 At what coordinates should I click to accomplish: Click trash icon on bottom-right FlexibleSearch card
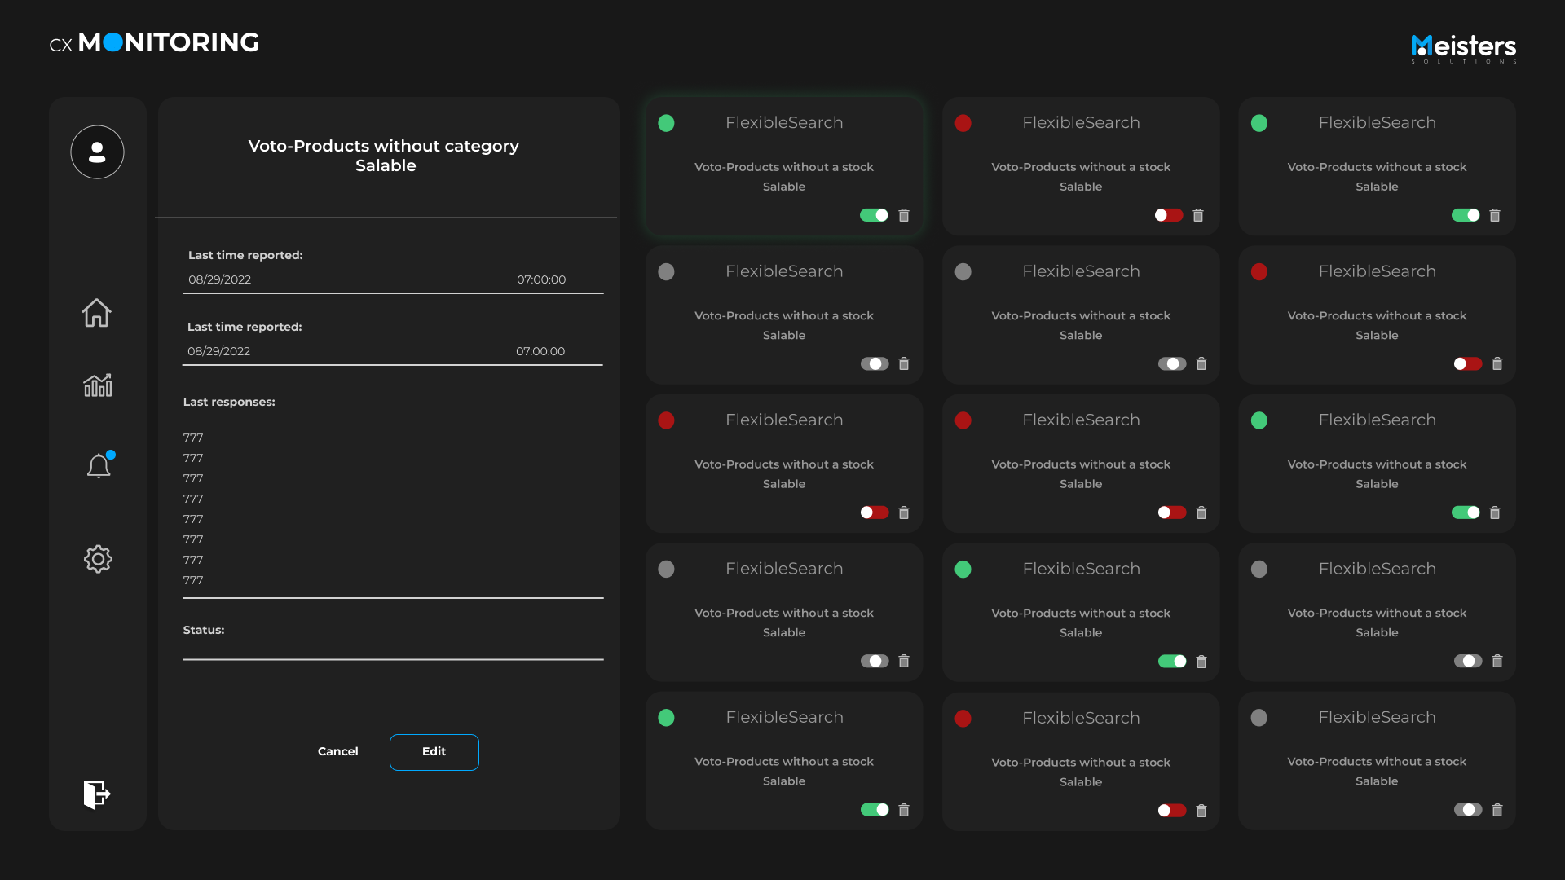tap(1497, 811)
